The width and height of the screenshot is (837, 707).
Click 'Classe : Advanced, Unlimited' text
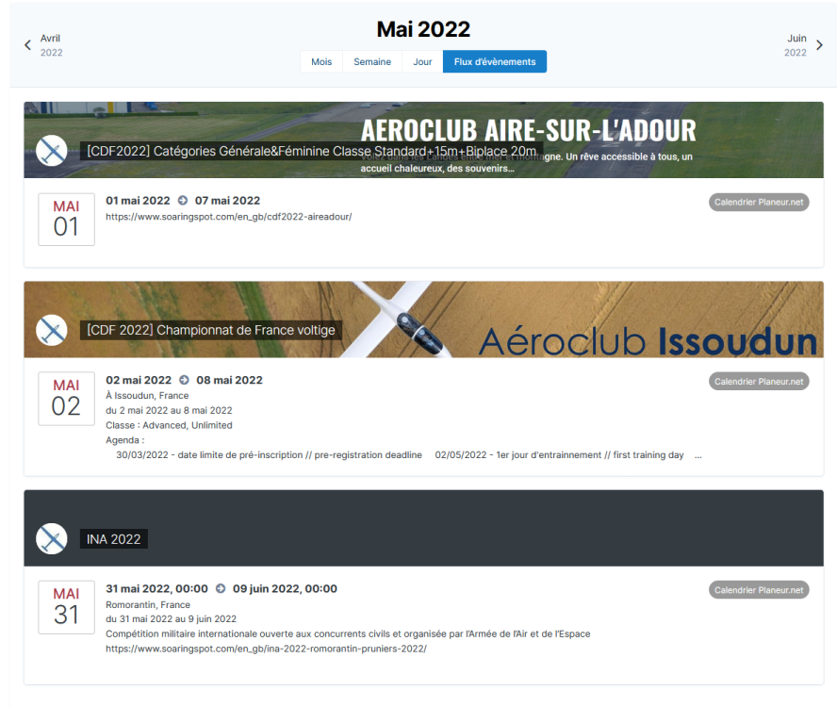tap(170, 425)
